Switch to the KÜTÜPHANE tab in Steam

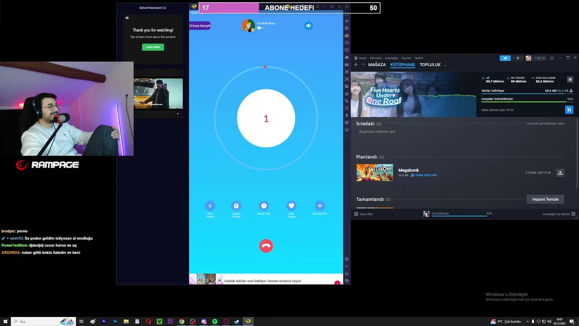pos(403,65)
